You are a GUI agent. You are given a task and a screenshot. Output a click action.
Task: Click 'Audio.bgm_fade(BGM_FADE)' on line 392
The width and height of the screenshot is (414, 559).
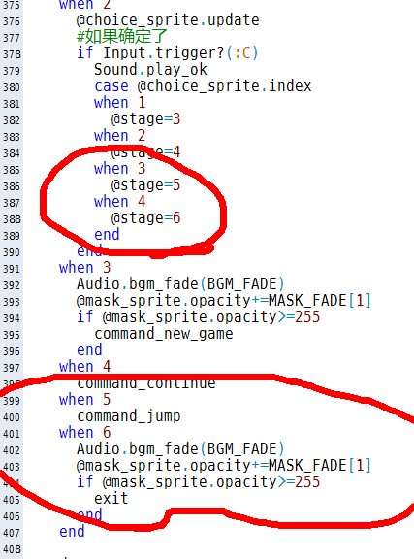click(x=180, y=284)
